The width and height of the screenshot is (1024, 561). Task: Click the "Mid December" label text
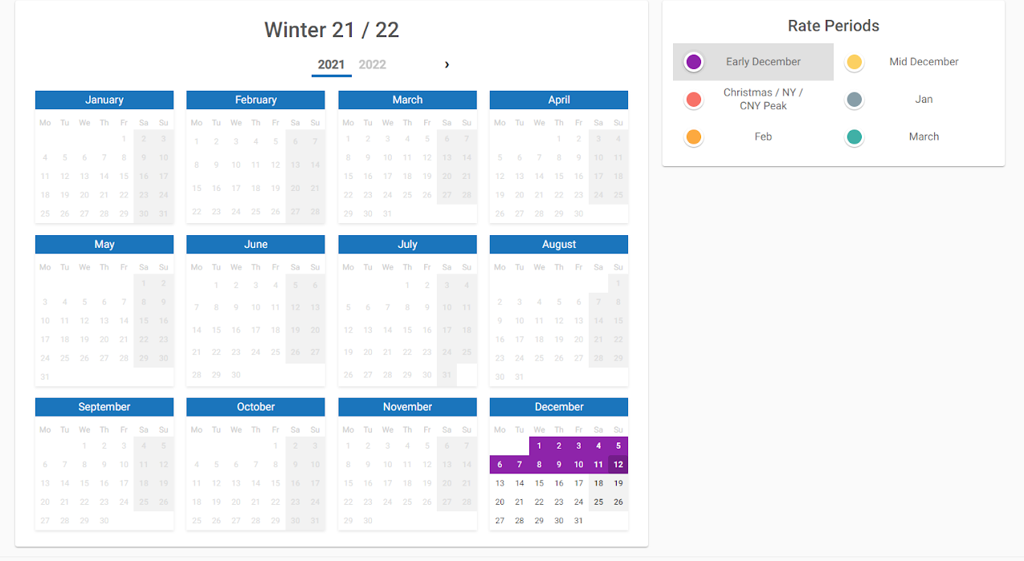924,61
